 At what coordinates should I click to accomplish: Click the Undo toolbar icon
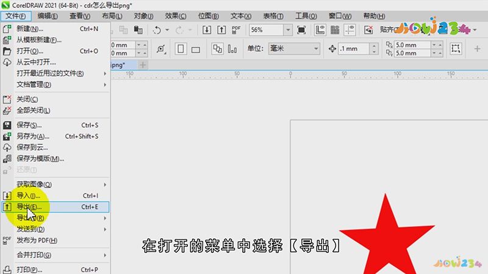[x=157, y=30]
